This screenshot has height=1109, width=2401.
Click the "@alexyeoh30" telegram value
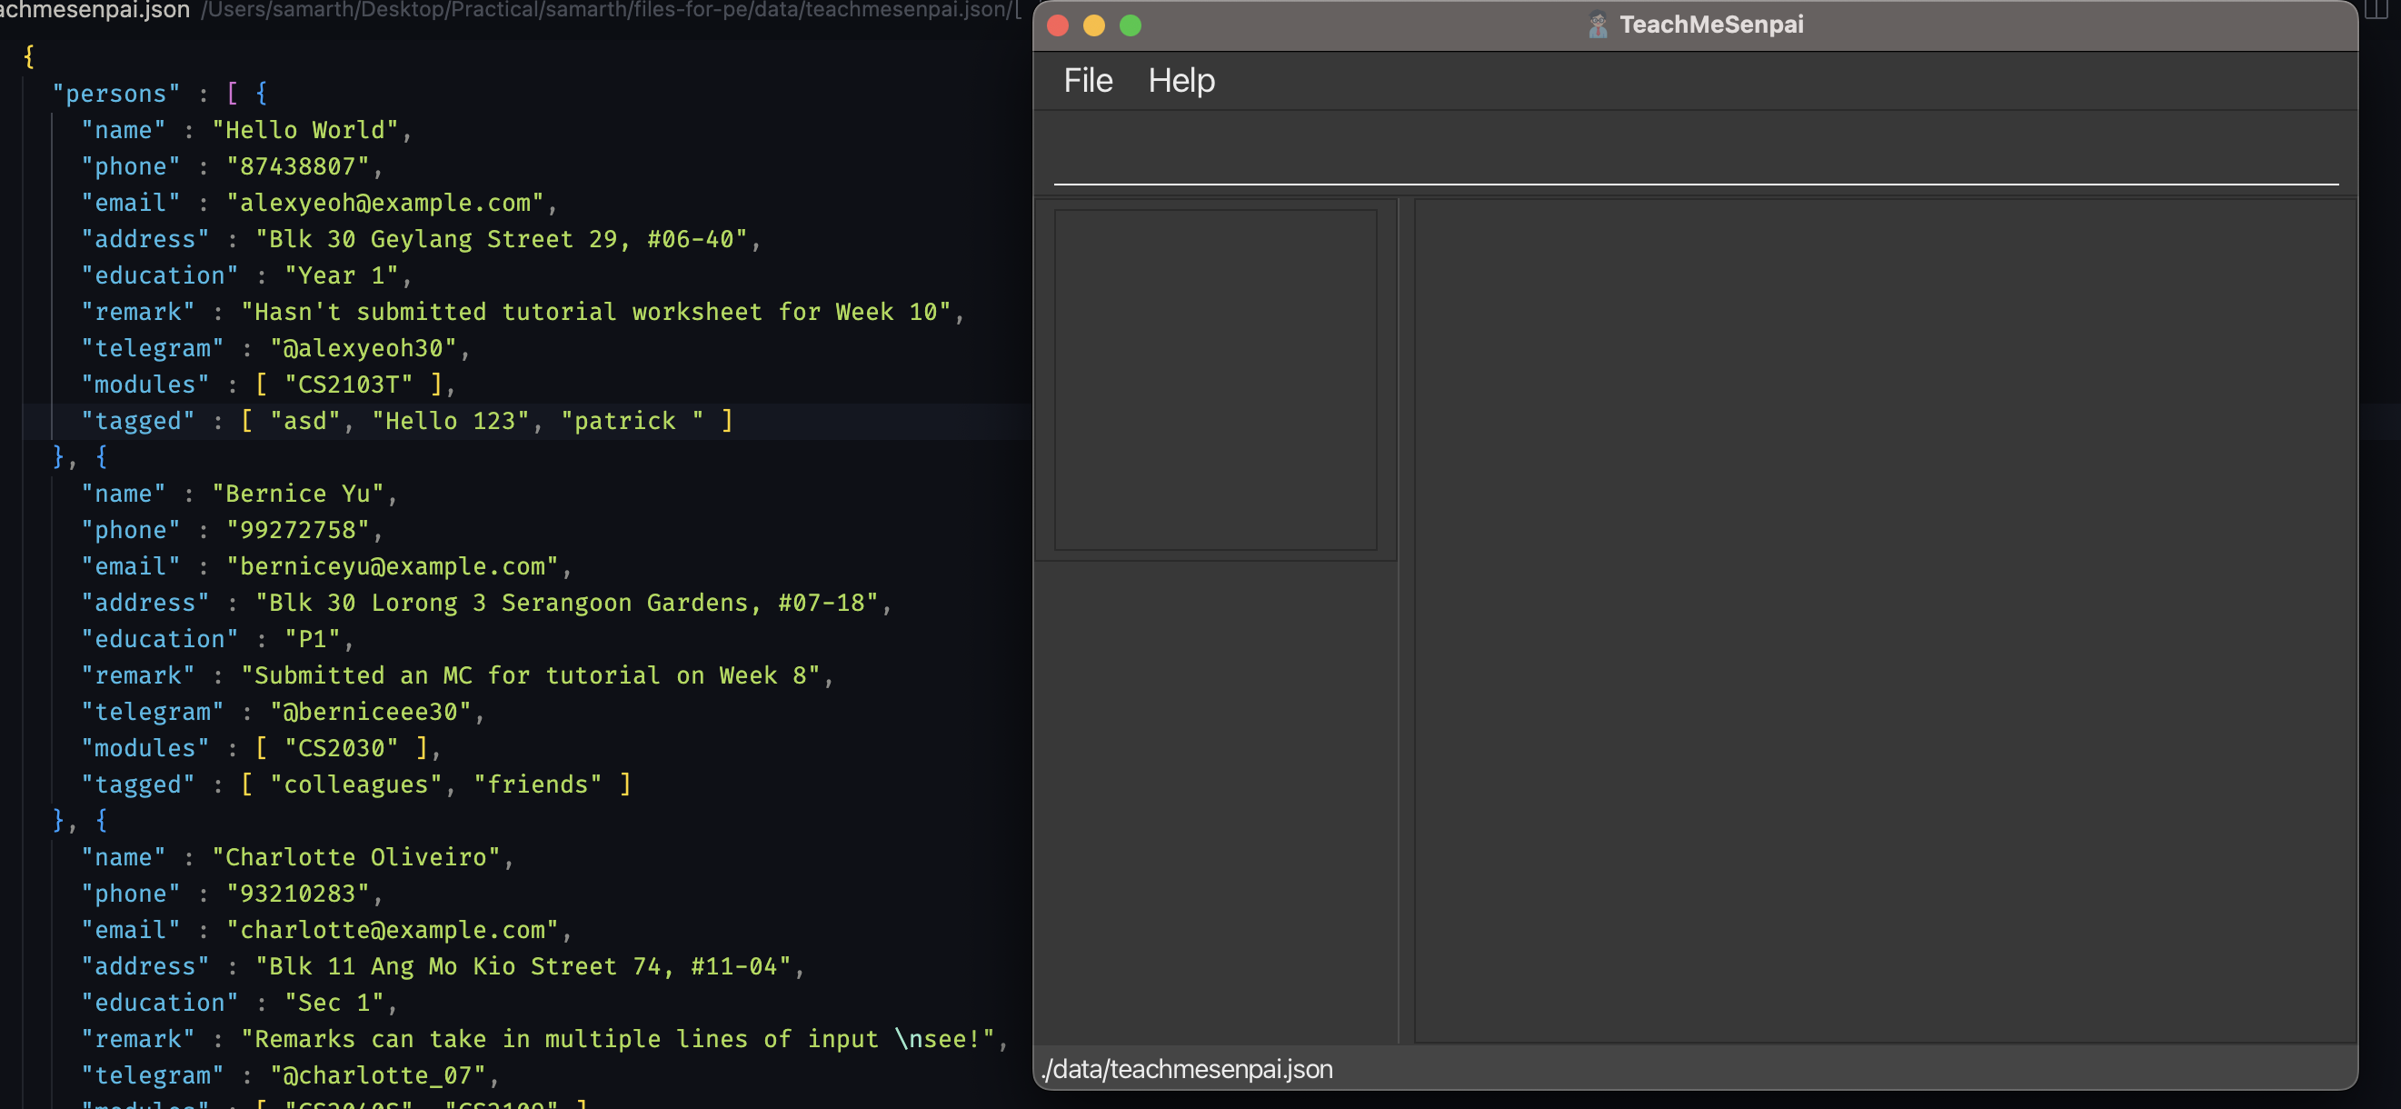point(363,348)
